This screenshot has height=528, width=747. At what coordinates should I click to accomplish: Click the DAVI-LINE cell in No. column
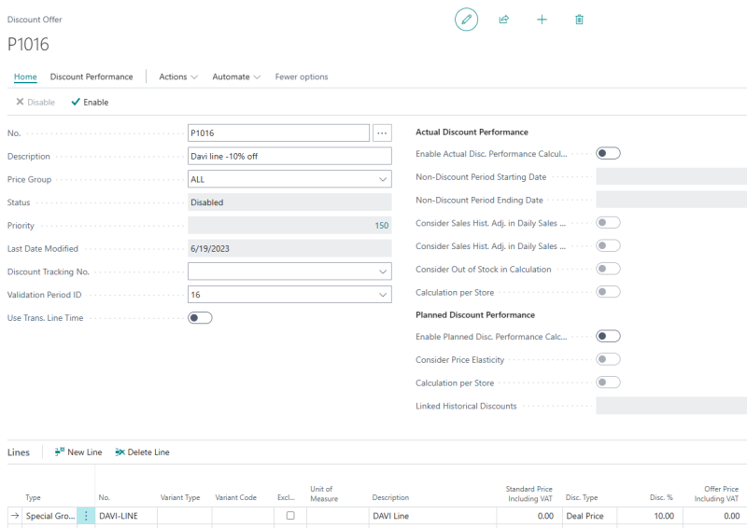126,516
